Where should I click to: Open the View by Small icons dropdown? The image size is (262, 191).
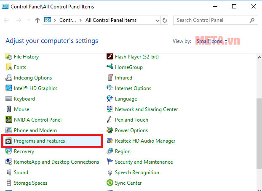[212, 41]
